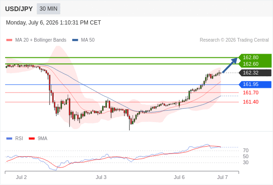
Task: Click the RSI 70 level label
Action: (x=246, y=150)
